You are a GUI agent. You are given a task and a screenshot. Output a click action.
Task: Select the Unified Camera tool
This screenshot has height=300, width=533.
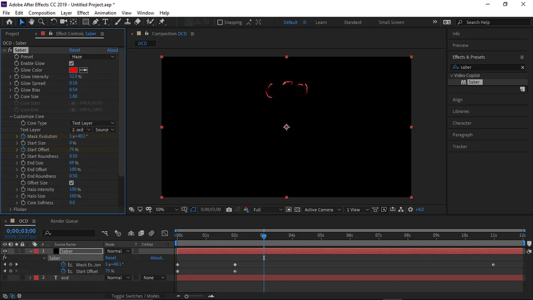[x=64, y=22]
